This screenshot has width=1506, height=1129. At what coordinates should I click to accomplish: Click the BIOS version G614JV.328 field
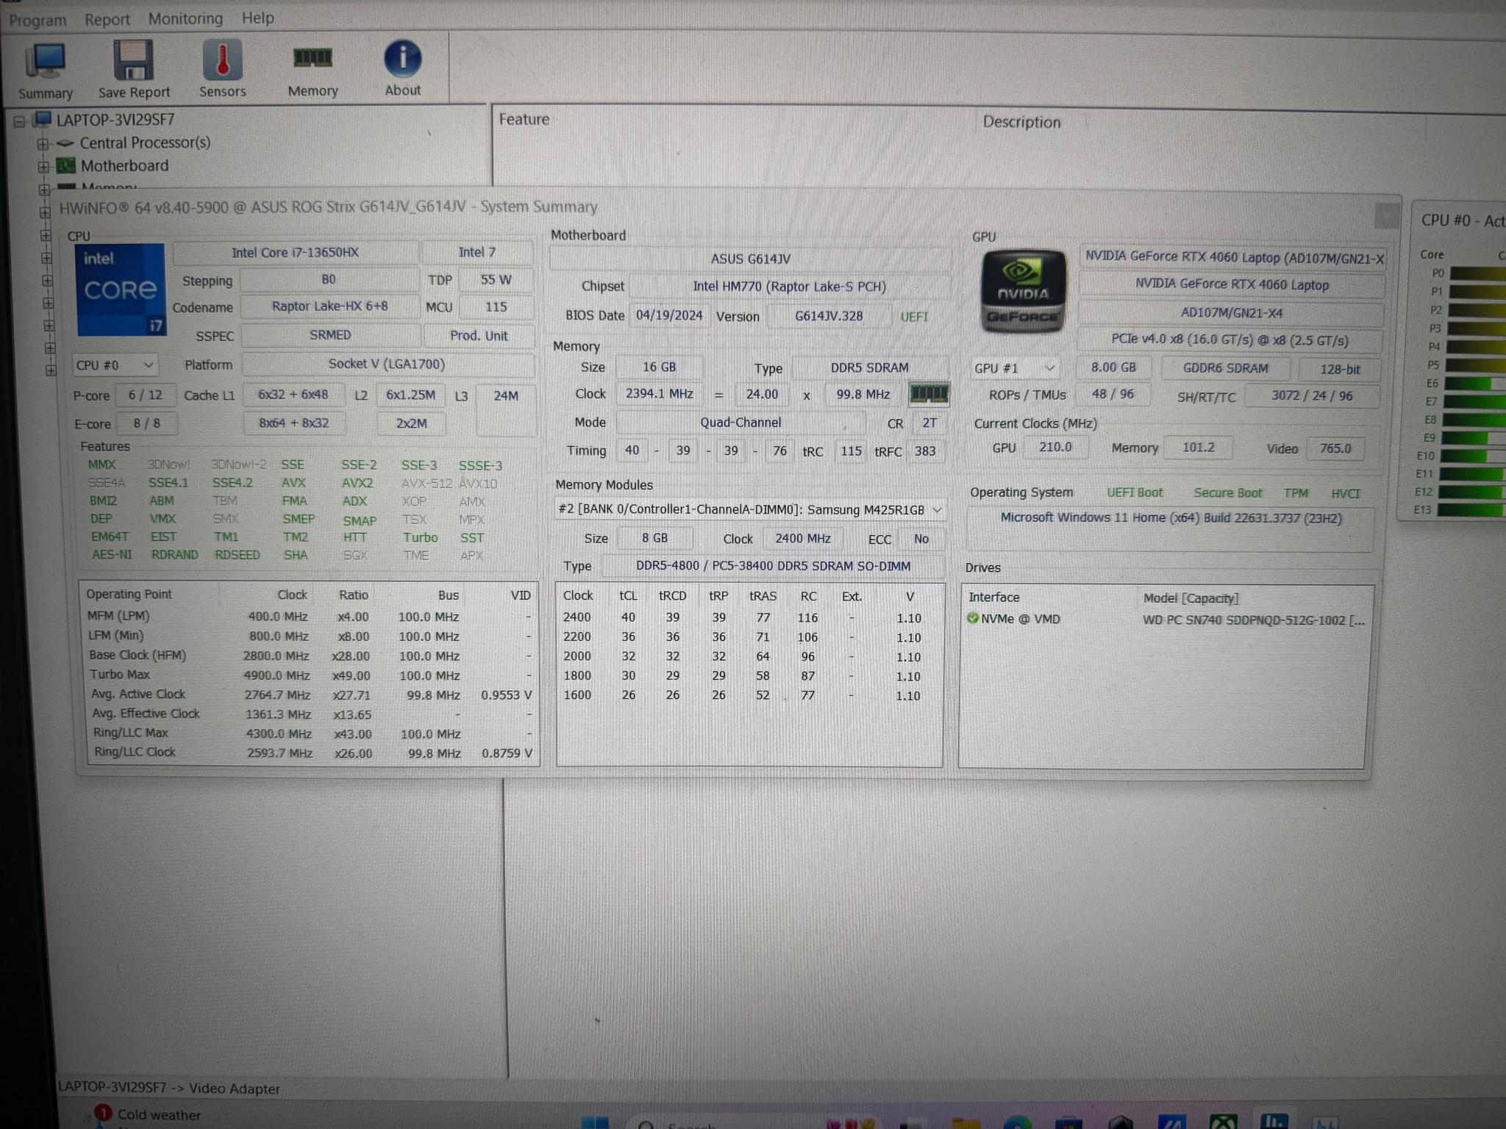click(829, 317)
